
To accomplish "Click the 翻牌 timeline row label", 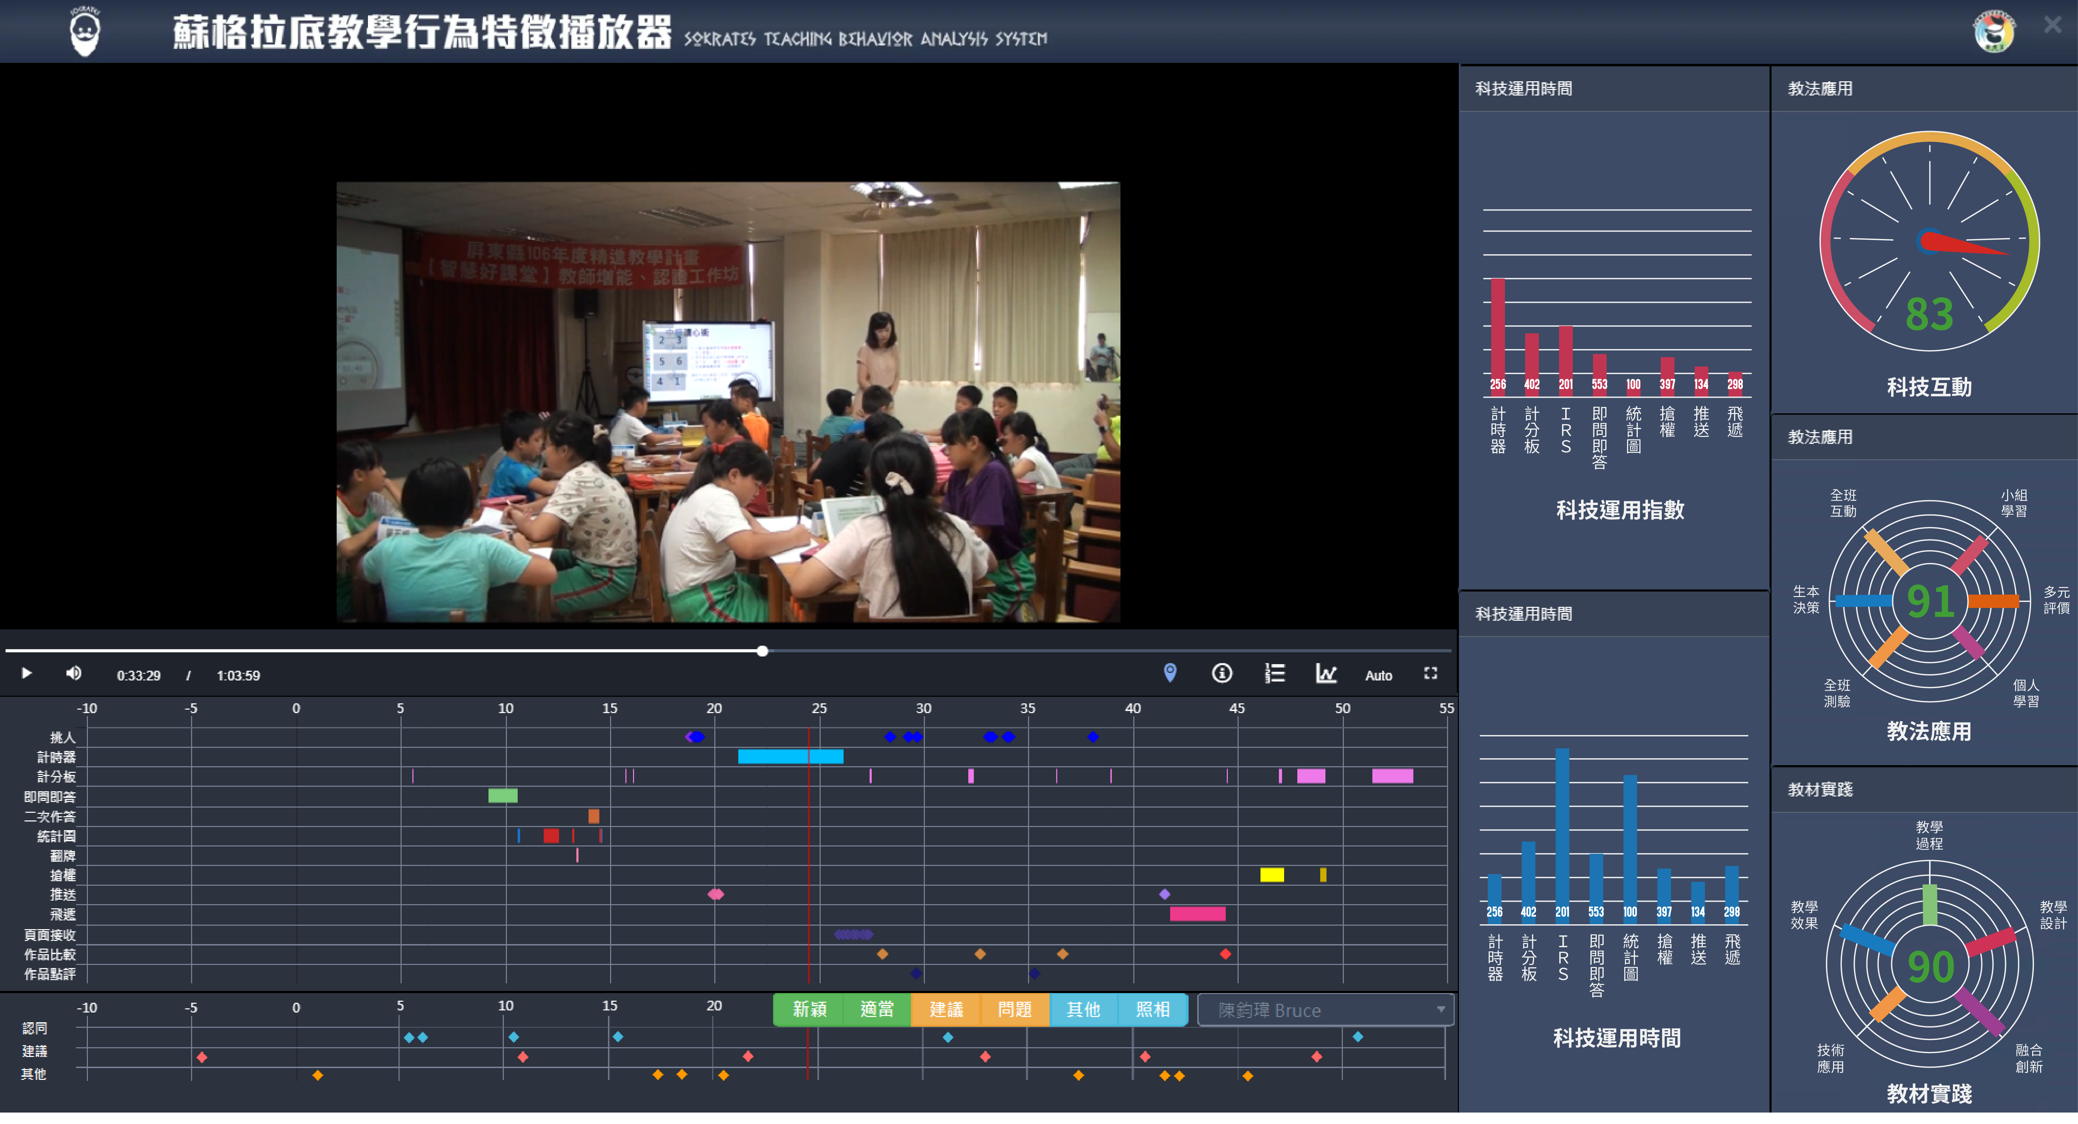I will click(x=63, y=856).
